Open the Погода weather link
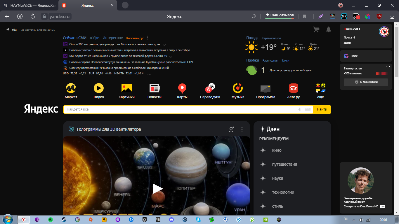Image resolution: width=399 pixels, height=224 pixels. pos(252,38)
